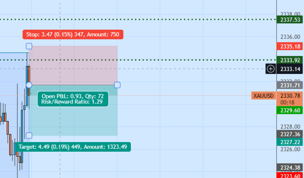Grab the stop level square handle at top
The height and width of the screenshot is (178, 304).
tap(29, 46)
